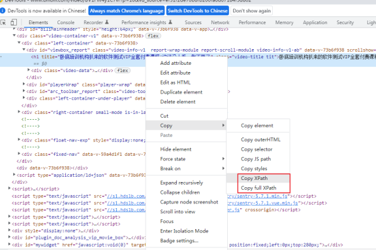The height and width of the screenshot is (250, 376).
Task: Collapse the left-container div node
Action: coord(19,43)
